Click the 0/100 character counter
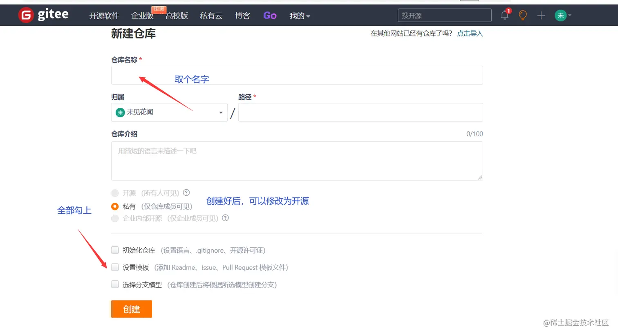The height and width of the screenshot is (336, 618). pos(475,134)
